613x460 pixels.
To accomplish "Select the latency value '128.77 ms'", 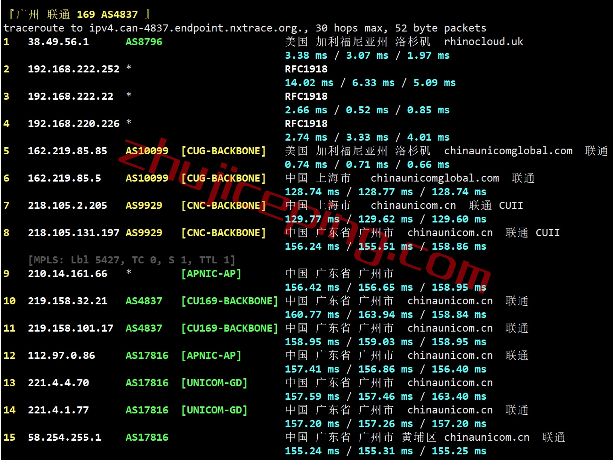I will (386, 192).
